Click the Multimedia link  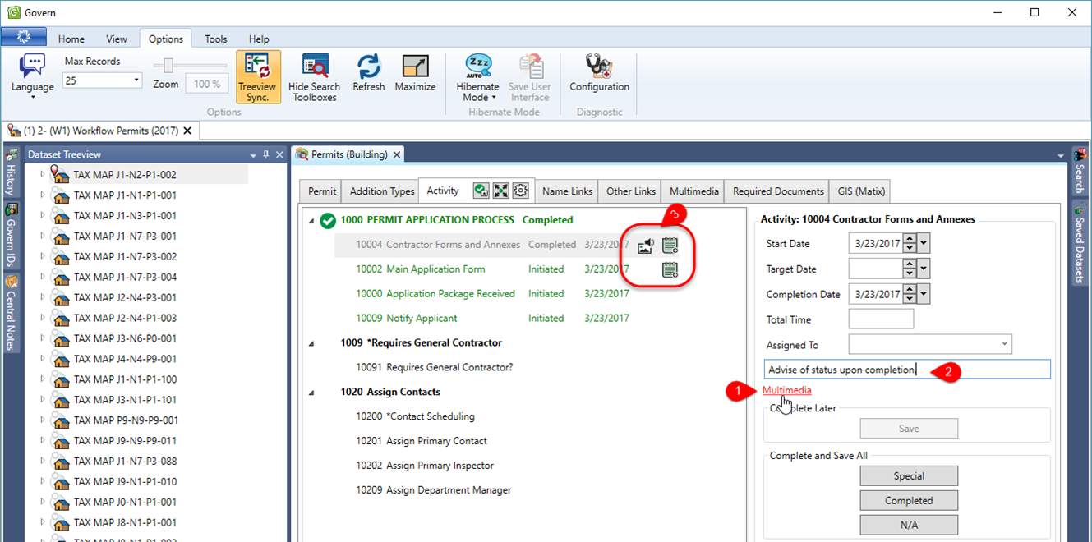(x=786, y=390)
